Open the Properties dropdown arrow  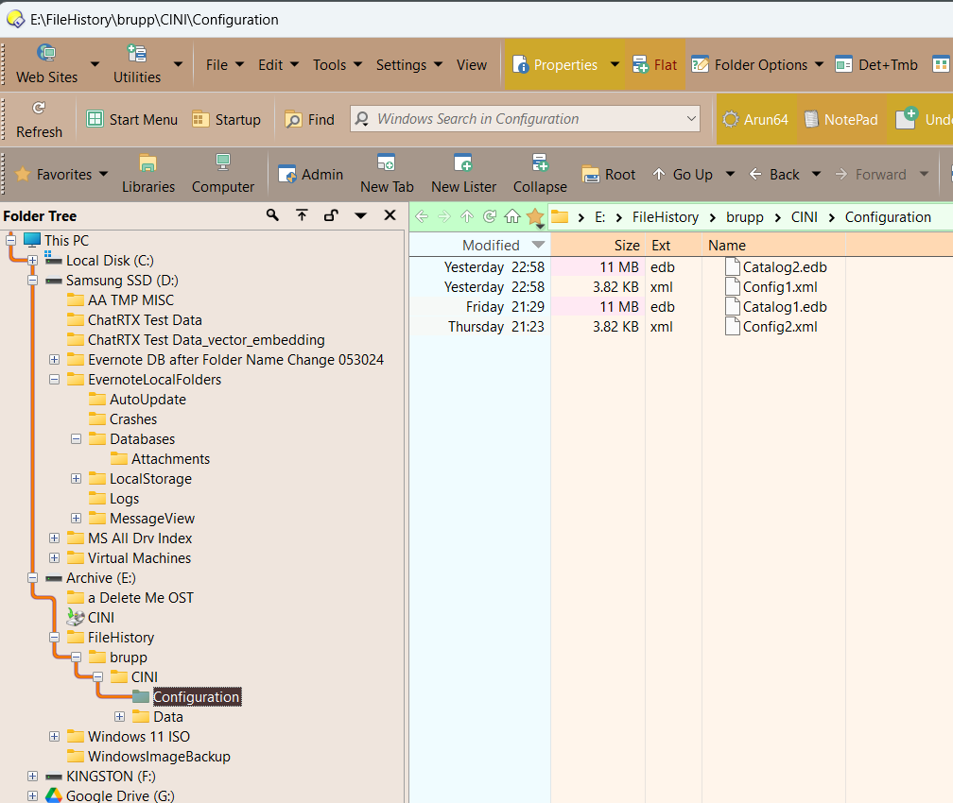coord(615,64)
